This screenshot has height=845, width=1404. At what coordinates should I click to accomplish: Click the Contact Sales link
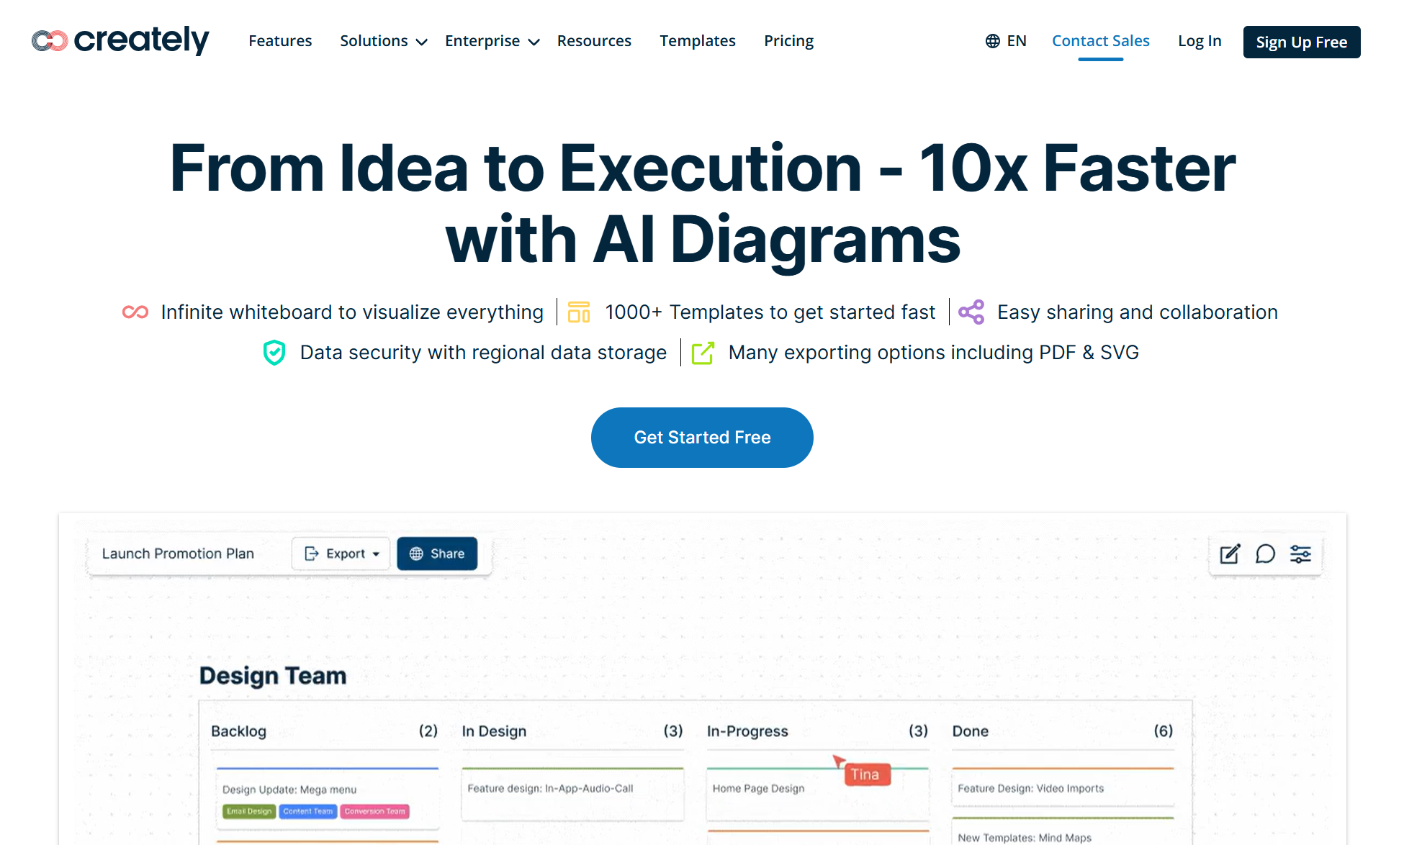[1101, 41]
